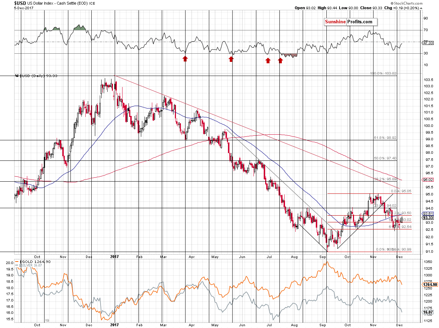The image size is (439, 328).
Task: Click the blue 93.61 moving average tag
Action: click(x=428, y=213)
